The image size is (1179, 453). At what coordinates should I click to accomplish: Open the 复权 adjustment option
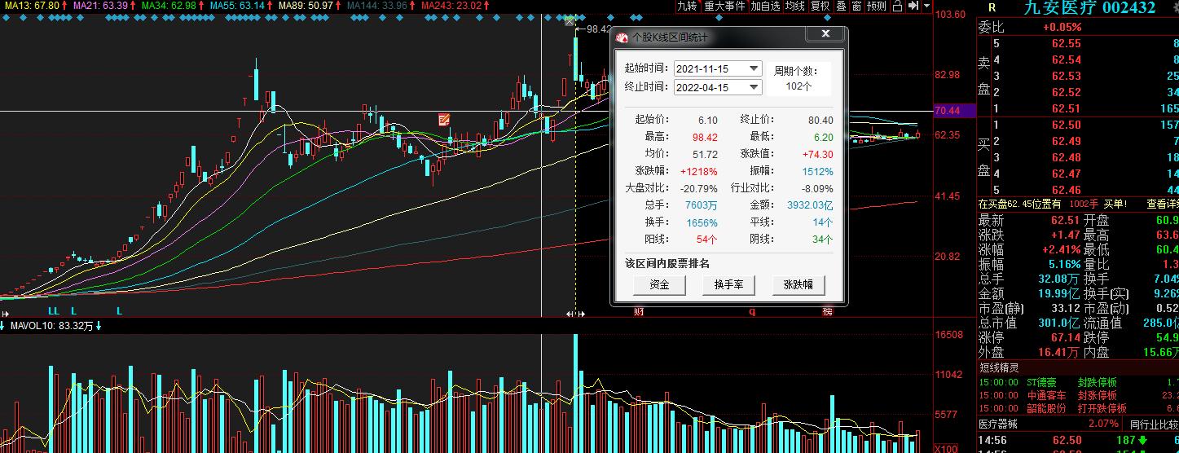[x=820, y=6]
